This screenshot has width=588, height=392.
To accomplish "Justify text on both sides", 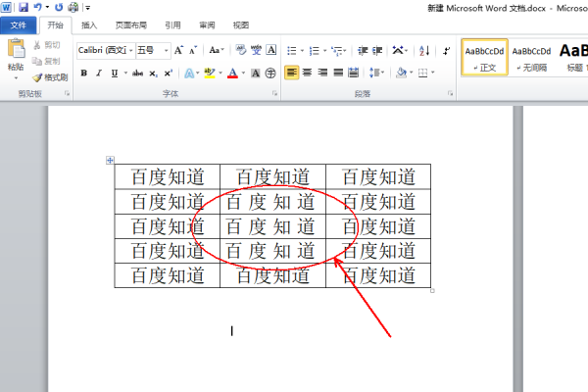I will tap(338, 73).
